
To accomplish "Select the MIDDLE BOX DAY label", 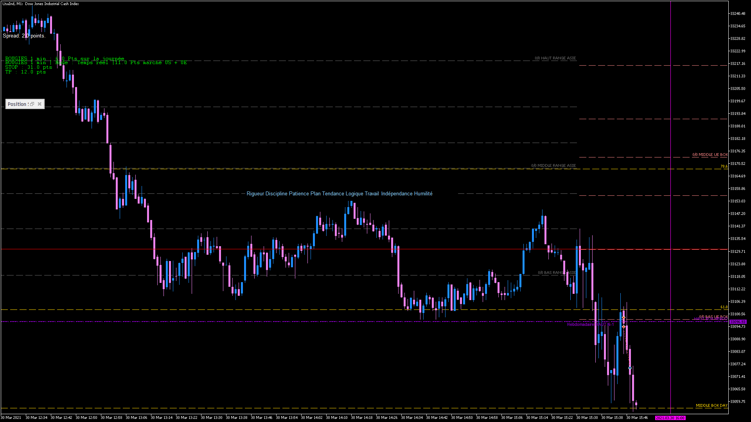I will pos(711,406).
